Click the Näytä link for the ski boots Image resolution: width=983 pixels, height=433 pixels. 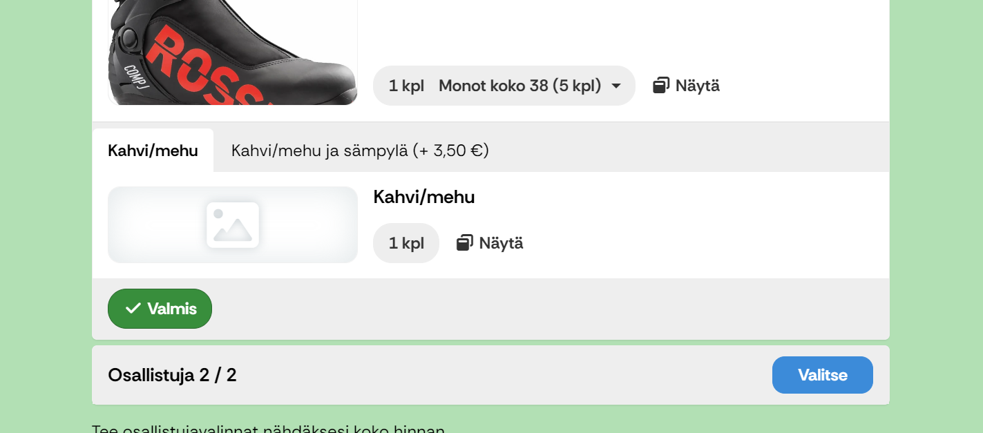click(x=697, y=86)
